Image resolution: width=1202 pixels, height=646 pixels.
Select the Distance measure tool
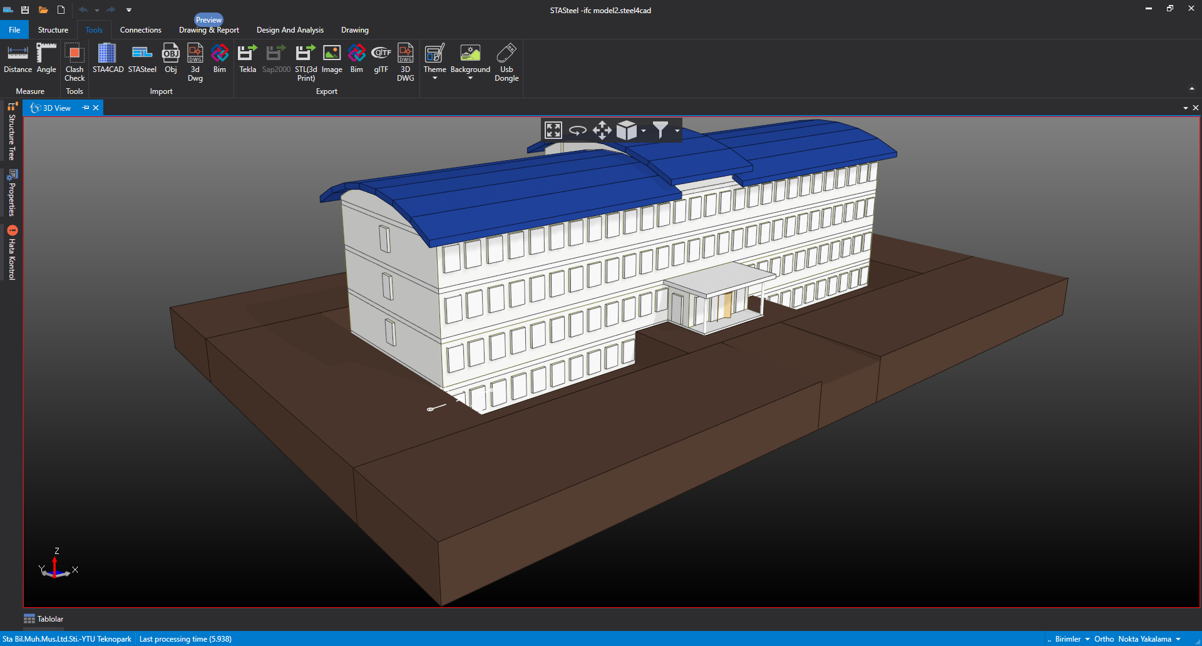(x=18, y=59)
